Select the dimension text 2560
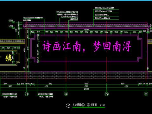Screen dimensions: 152x114 click(5, 84)
